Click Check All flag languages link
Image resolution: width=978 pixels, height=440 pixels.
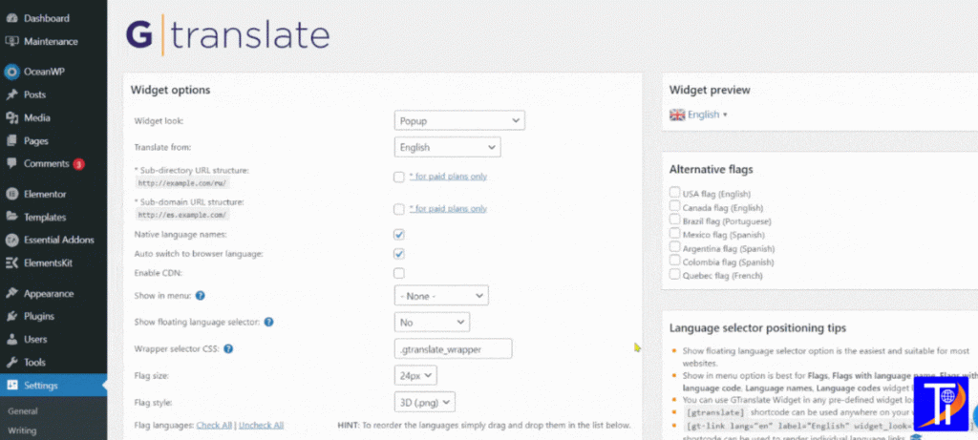pyautogui.click(x=214, y=425)
